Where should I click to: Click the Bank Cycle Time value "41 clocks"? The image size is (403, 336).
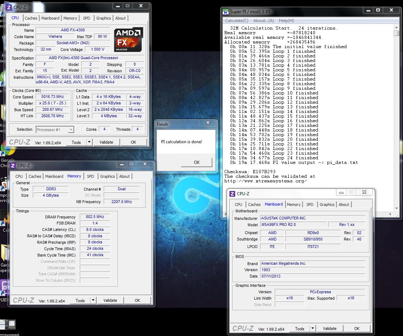point(95,255)
